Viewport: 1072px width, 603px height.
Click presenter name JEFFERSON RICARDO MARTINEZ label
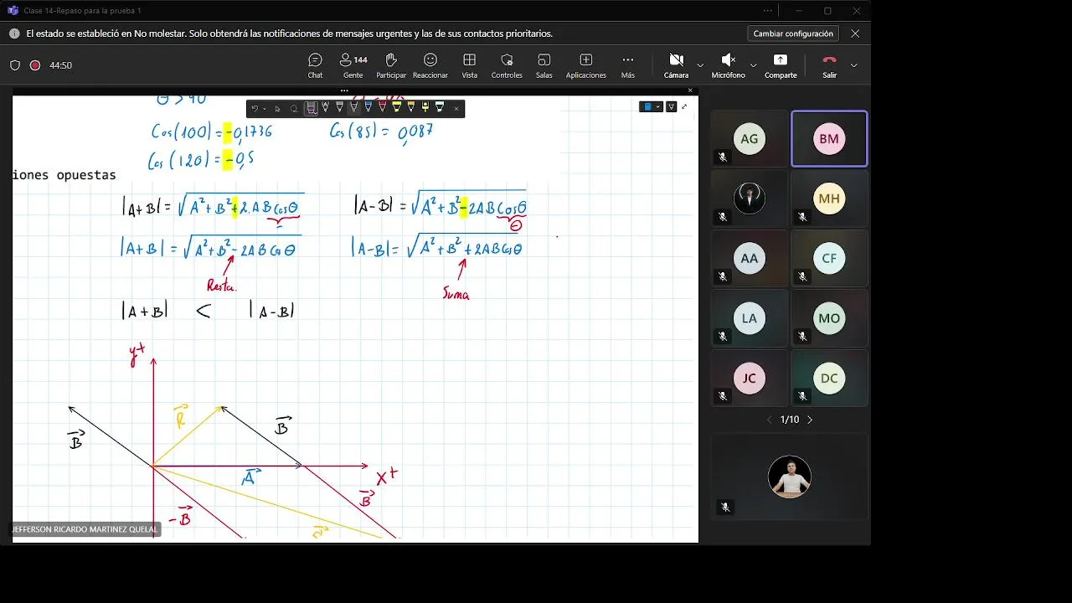coord(85,529)
